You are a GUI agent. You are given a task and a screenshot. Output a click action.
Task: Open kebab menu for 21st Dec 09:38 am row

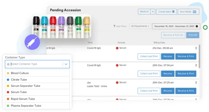196,48
